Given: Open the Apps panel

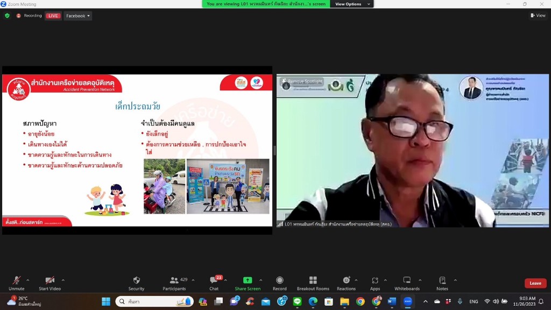Looking at the screenshot, I should tap(375, 283).
